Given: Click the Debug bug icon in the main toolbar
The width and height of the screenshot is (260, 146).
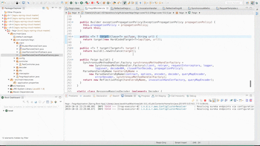Looking at the screenshot, I should tap(76, 3).
